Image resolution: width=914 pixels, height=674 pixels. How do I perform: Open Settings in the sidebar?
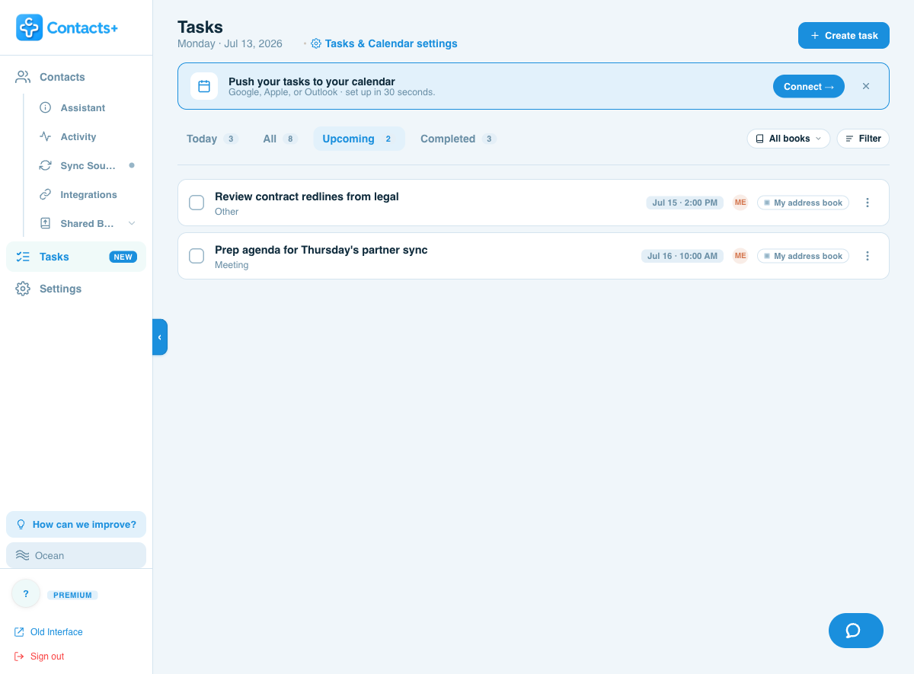click(76, 289)
